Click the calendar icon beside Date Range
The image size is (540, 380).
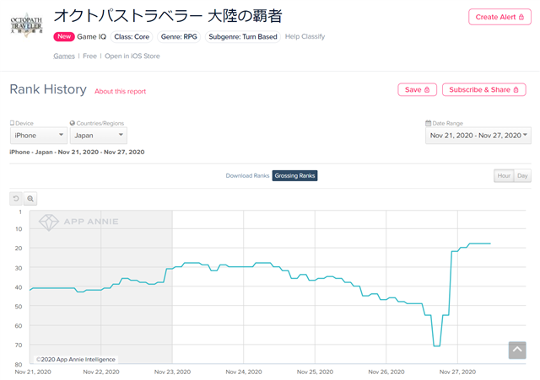[x=428, y=123]
